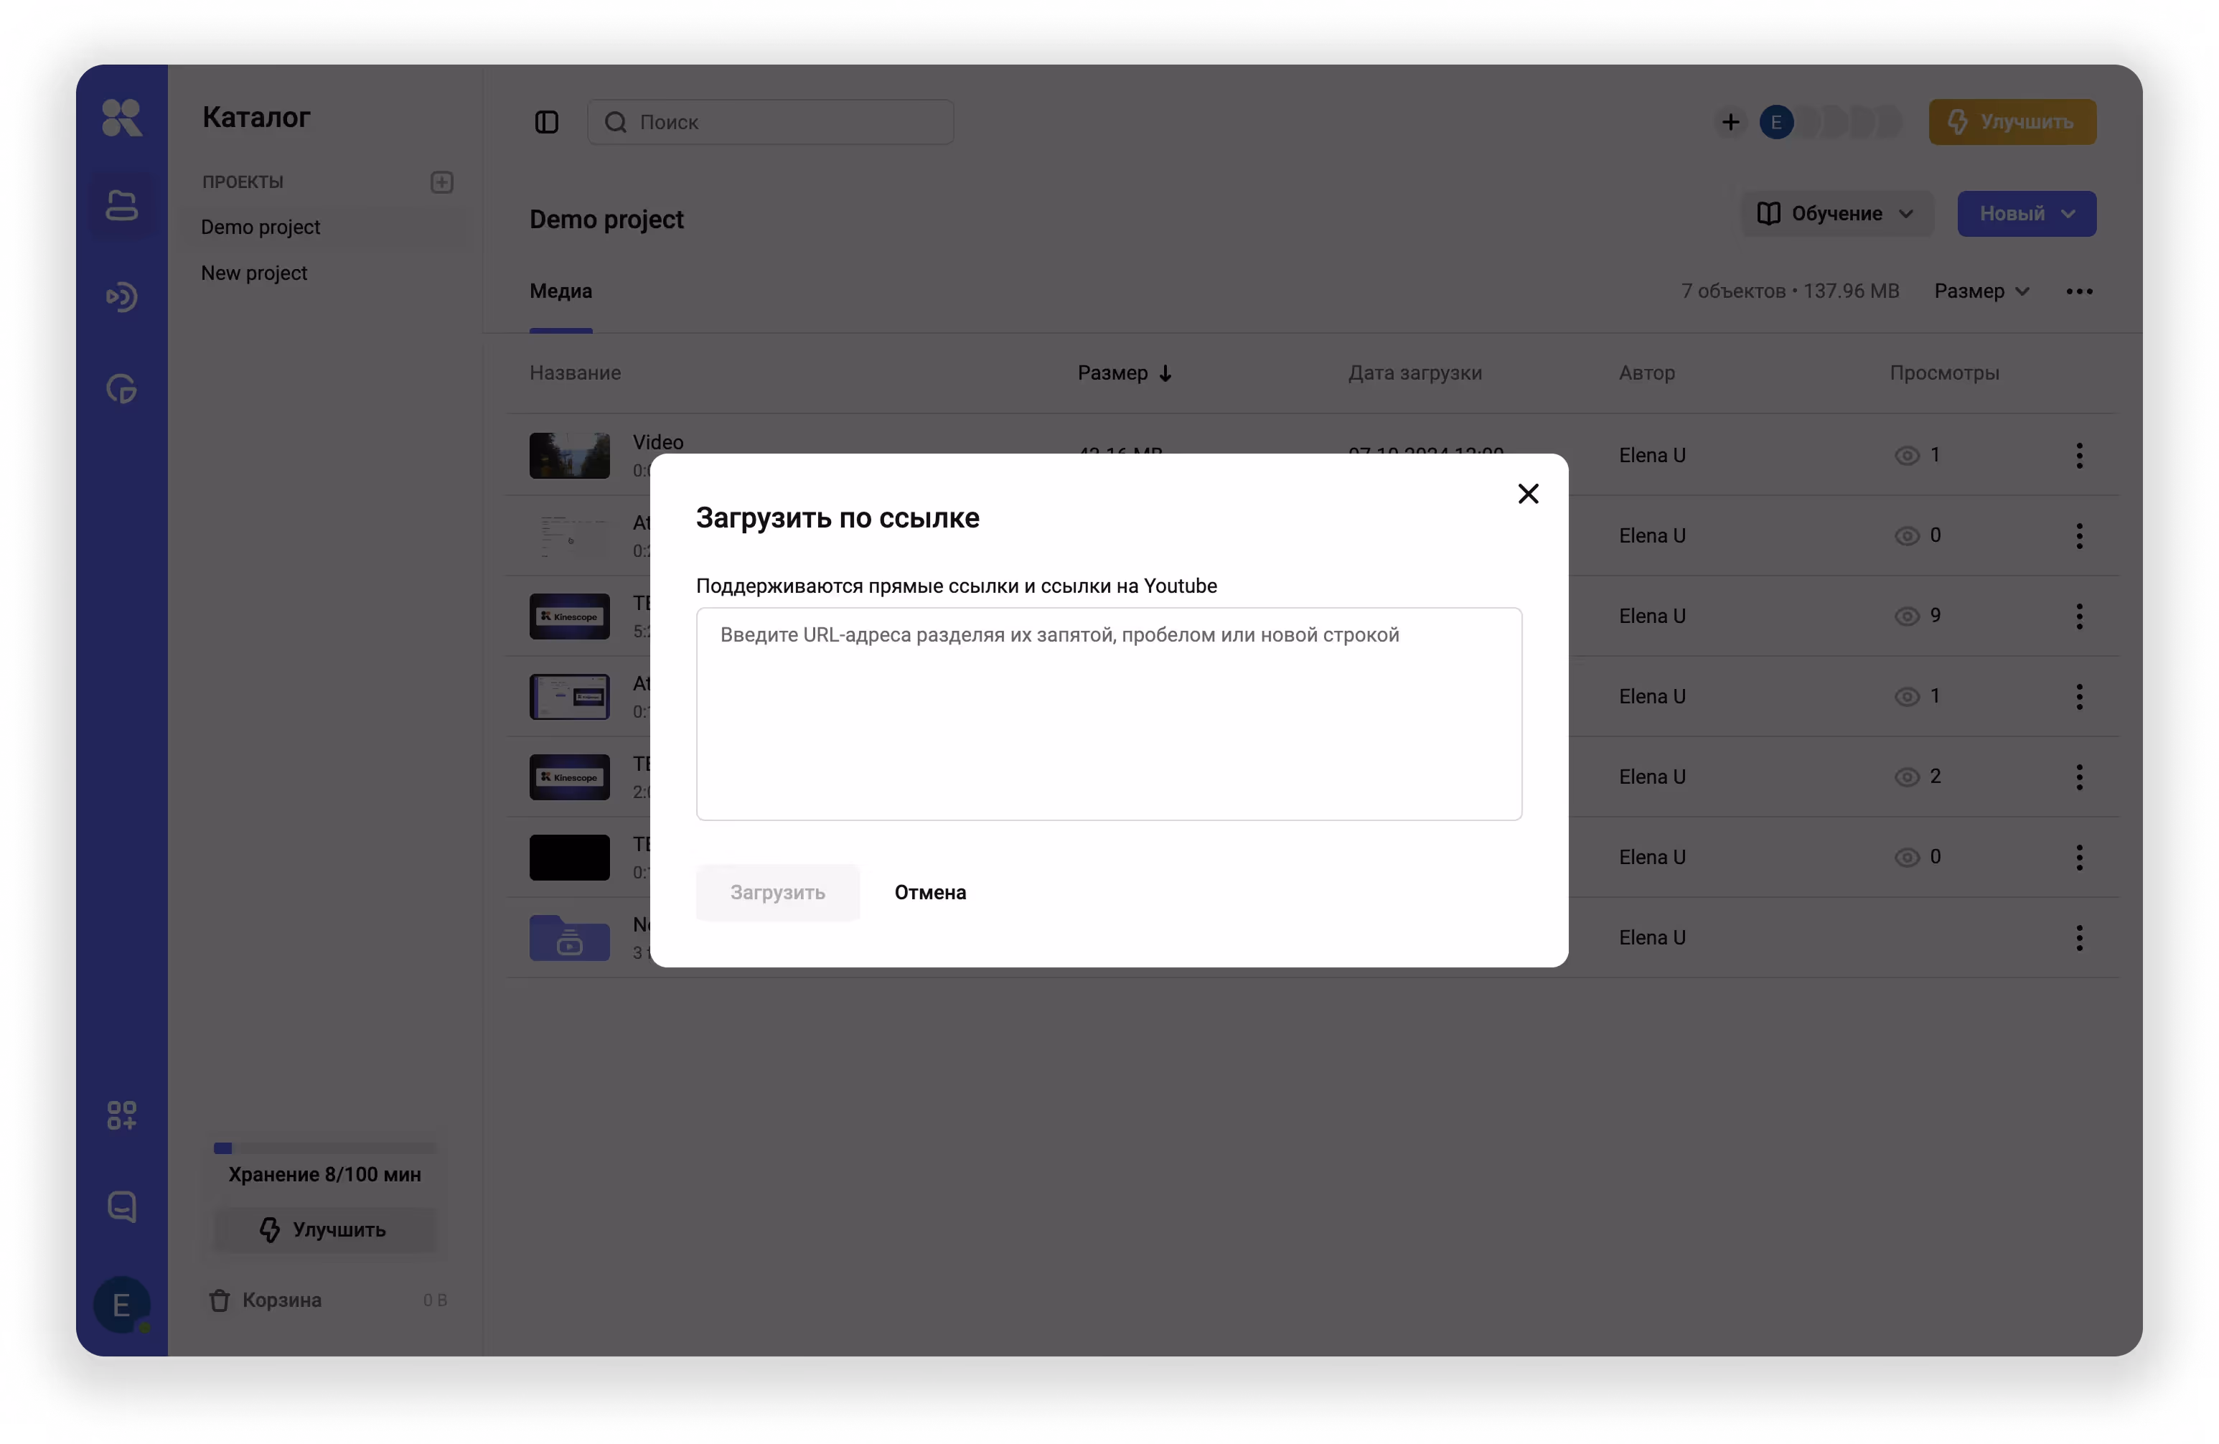Open the apps grid plus sidebar icon

(121, 1115)
